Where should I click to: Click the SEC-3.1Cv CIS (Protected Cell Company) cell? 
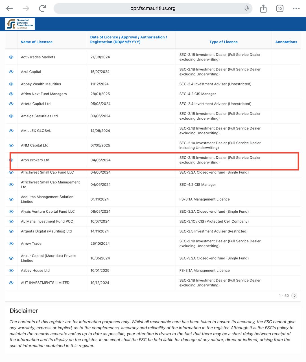214,221
